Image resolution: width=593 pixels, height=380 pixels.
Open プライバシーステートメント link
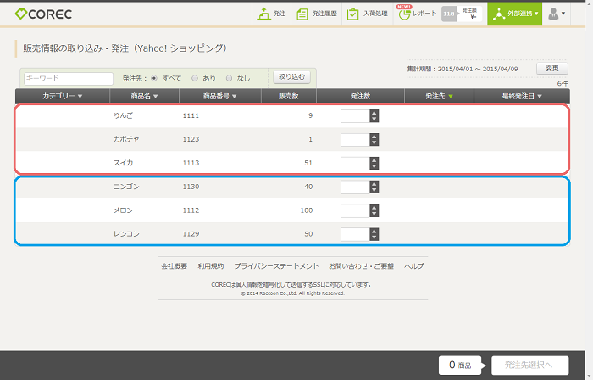pos(276,266)
